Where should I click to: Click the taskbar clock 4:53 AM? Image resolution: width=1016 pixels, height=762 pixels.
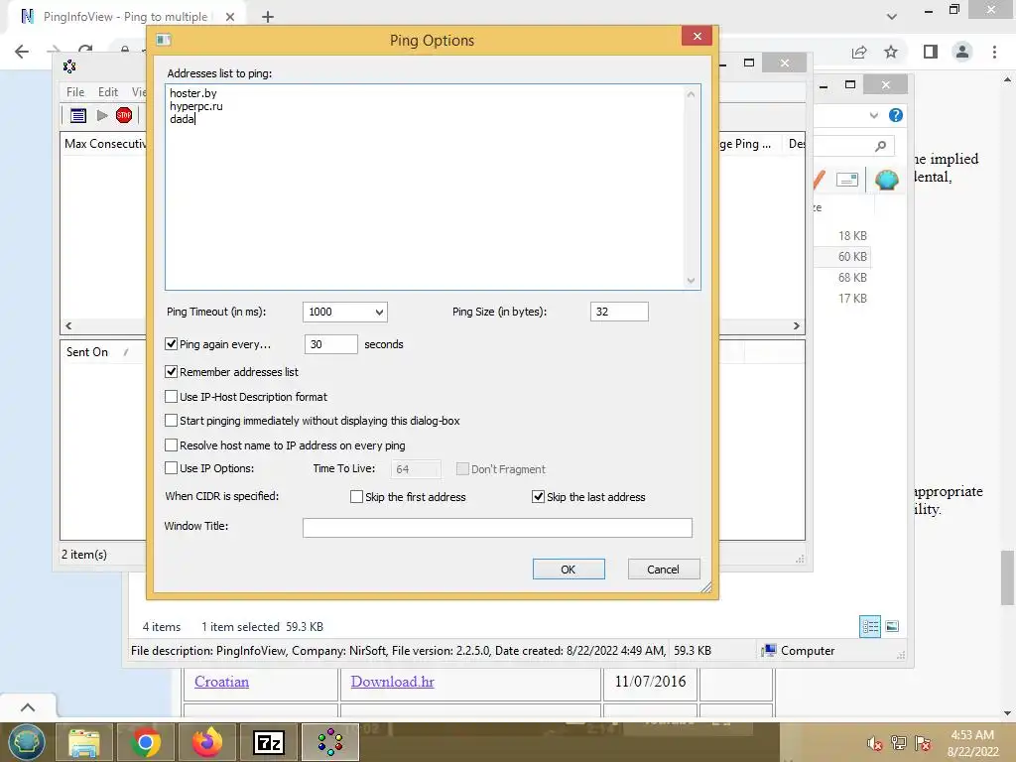pos(972,735)
